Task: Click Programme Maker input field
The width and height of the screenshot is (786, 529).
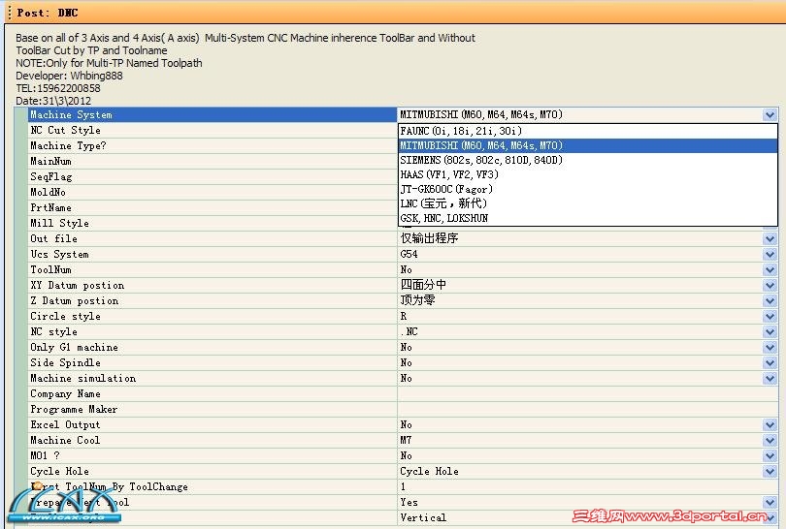Action: point(587,410)
